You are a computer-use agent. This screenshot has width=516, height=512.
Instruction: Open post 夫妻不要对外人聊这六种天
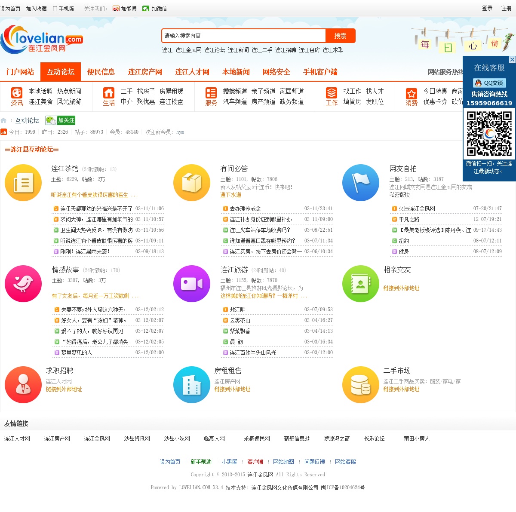(x=94, y=310)
